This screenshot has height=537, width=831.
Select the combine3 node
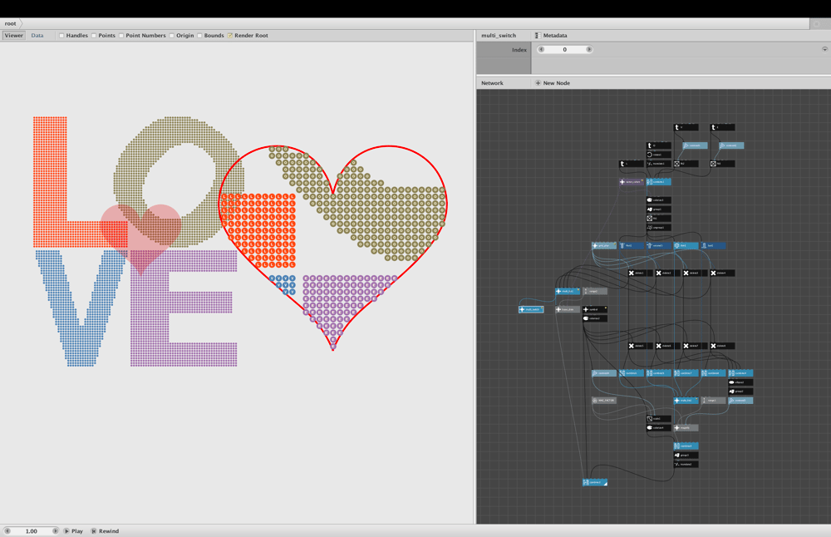pyautogui.click(x=686, y=446)
